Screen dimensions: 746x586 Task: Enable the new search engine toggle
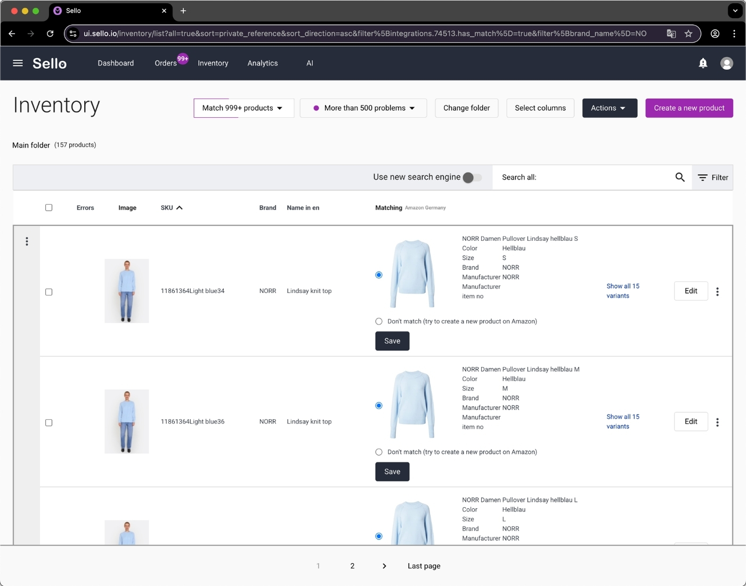471,177
